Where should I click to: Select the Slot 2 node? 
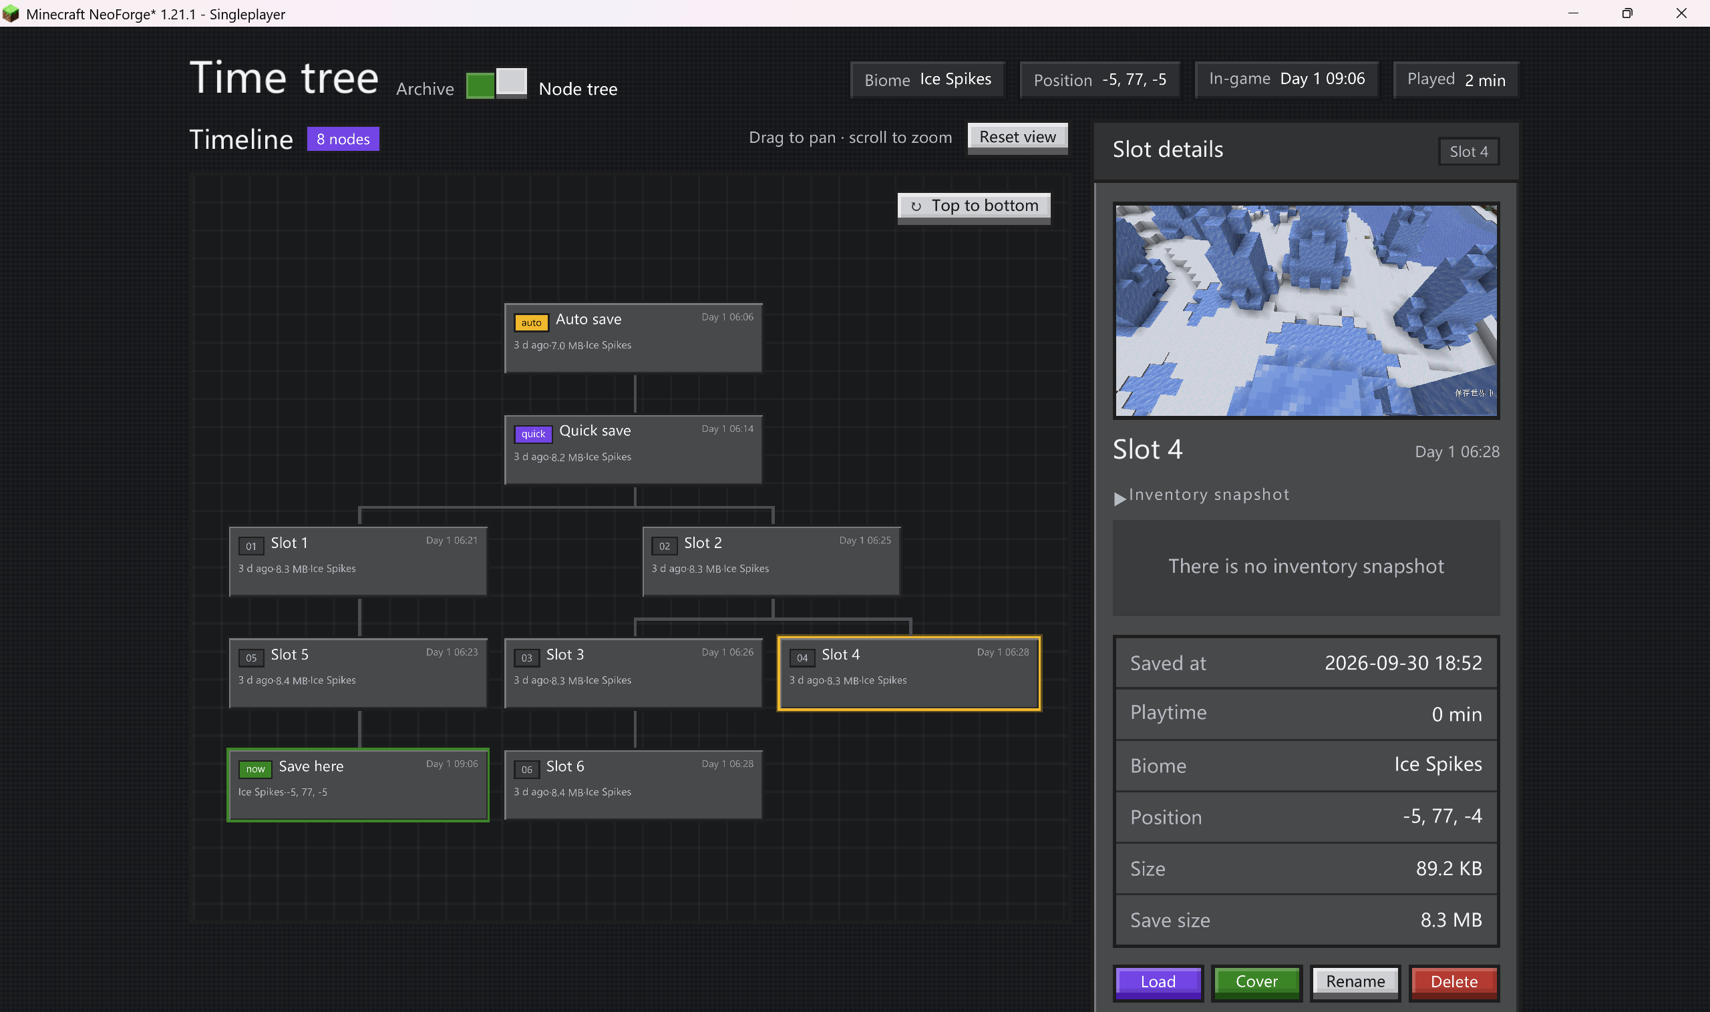(x=771, y=561)
